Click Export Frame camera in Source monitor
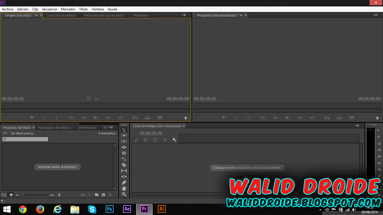Viewport: 383px width, 215px height. pyautogui.click(x=160, y=118)
